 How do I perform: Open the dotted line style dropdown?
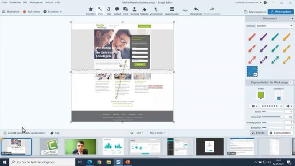coord(271,106)
